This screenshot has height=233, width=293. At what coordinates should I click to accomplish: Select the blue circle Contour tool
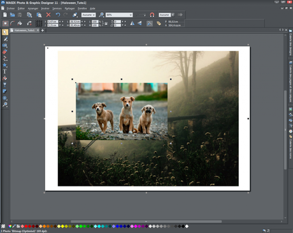click(x=5, y=98)
